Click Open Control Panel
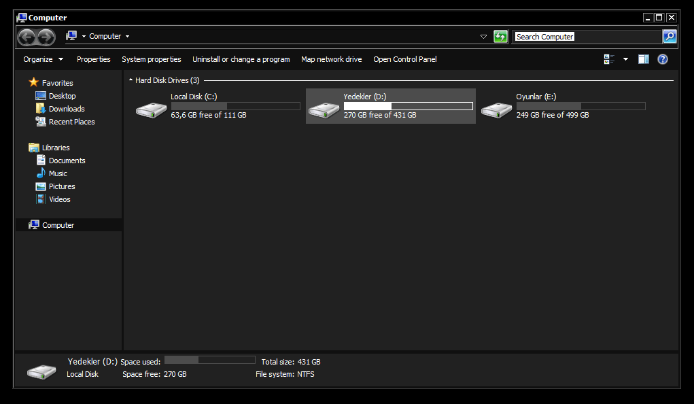694x404 pixels. click(x=405, y=59)
